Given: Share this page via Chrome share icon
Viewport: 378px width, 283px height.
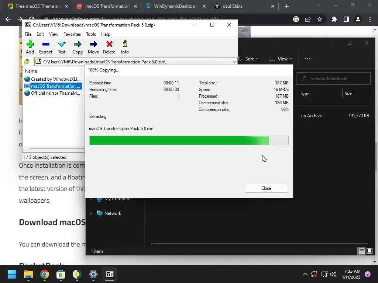Looking at the screenshot, I should tap(308, 19).
